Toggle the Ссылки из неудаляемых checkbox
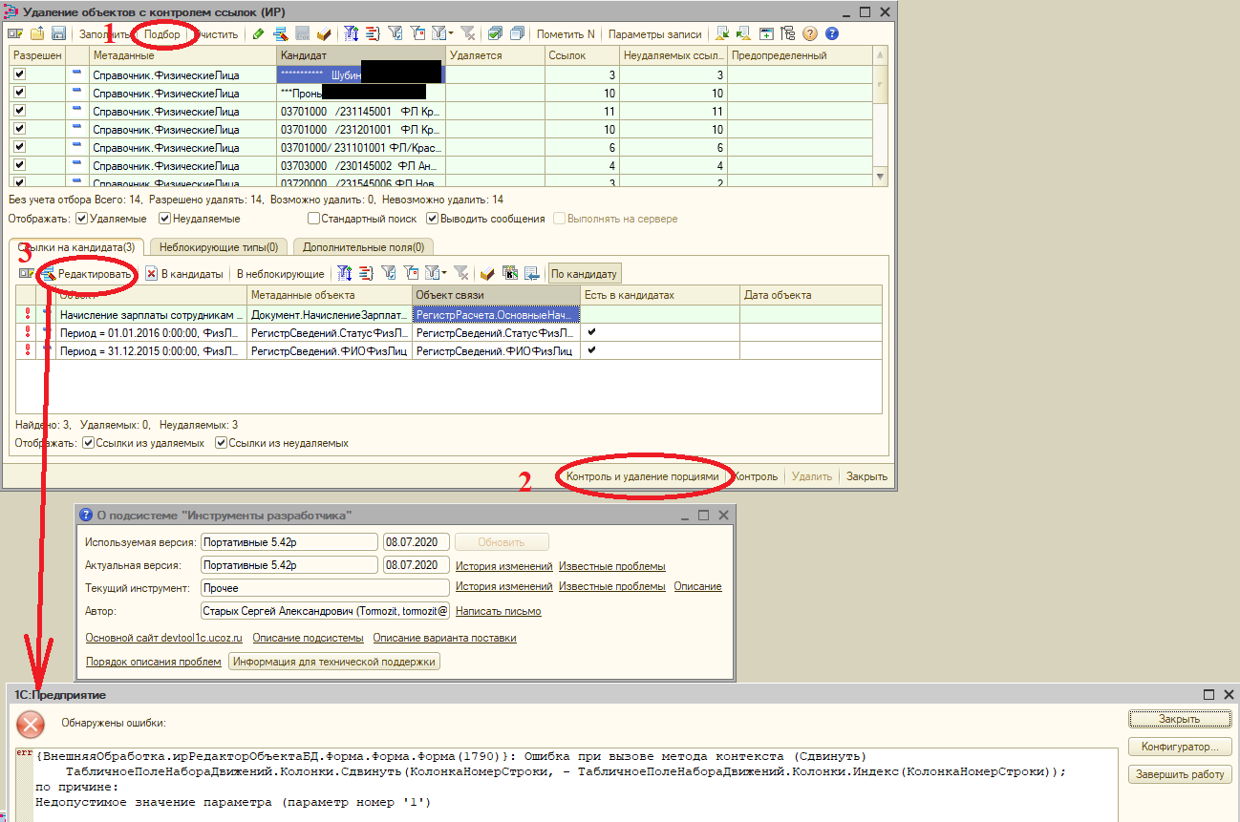 [221, 443]
